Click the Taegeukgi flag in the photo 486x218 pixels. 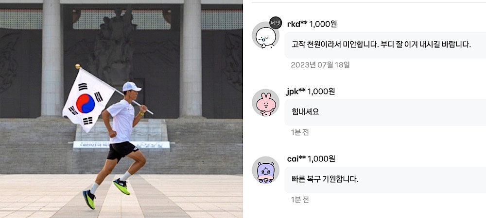(x=88, y=100)
